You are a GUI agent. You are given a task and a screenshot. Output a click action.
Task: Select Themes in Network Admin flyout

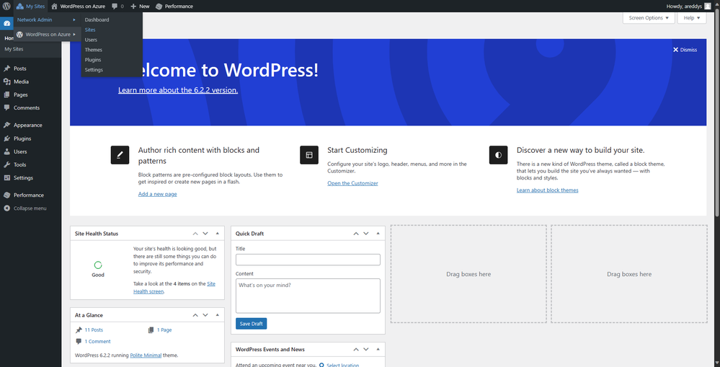click(x=93, y=50)
